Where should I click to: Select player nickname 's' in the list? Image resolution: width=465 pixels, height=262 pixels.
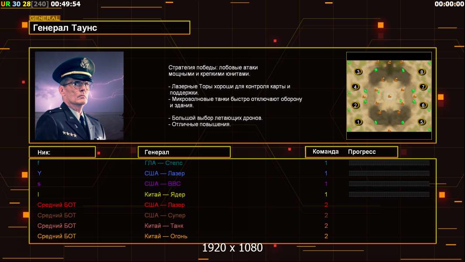(39, 184)
